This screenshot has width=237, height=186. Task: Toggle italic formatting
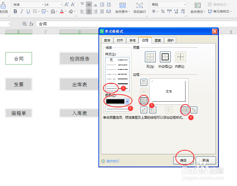(x=22, y=11)
